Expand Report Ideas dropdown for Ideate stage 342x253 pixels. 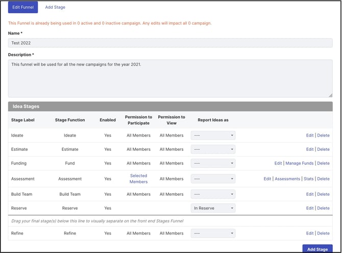point(213,135)
